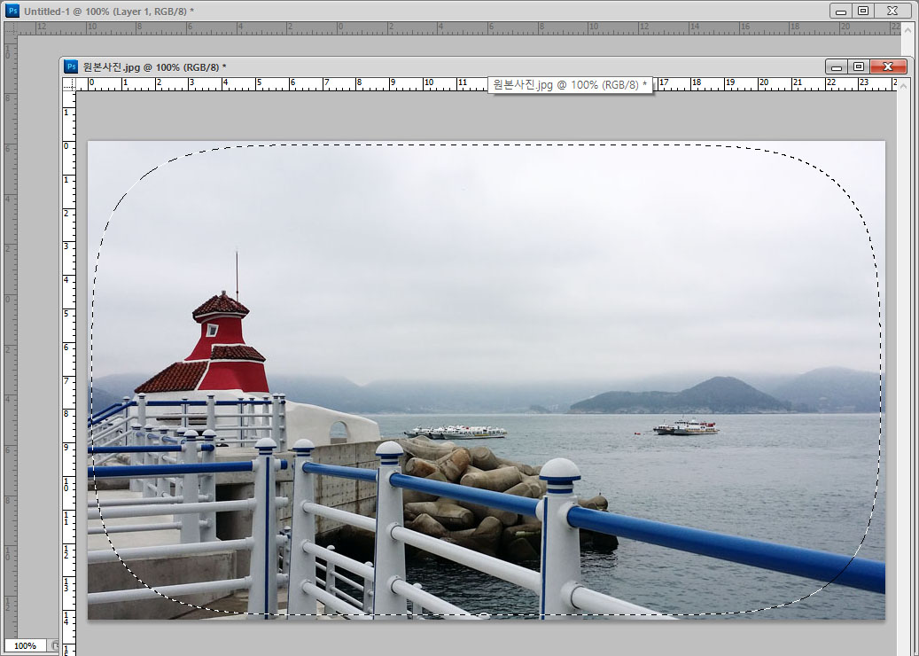Close the Untitled-1 document window
The image size is (919, 656).
click(892, 12)
